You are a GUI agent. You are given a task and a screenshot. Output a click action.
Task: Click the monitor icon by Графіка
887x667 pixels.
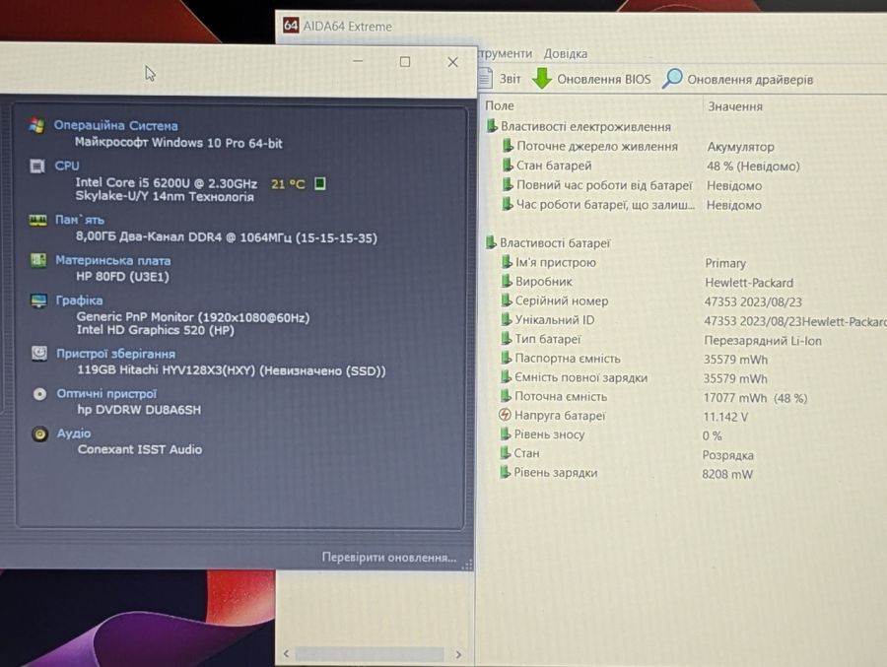[38, 300]
